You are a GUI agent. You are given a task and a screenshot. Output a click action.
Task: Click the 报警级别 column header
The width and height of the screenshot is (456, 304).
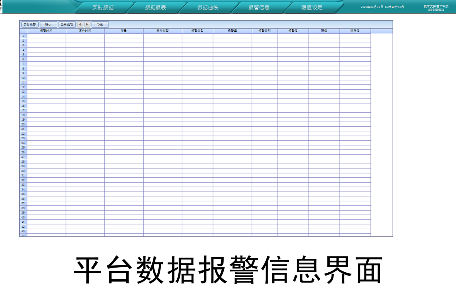point(264,31)
